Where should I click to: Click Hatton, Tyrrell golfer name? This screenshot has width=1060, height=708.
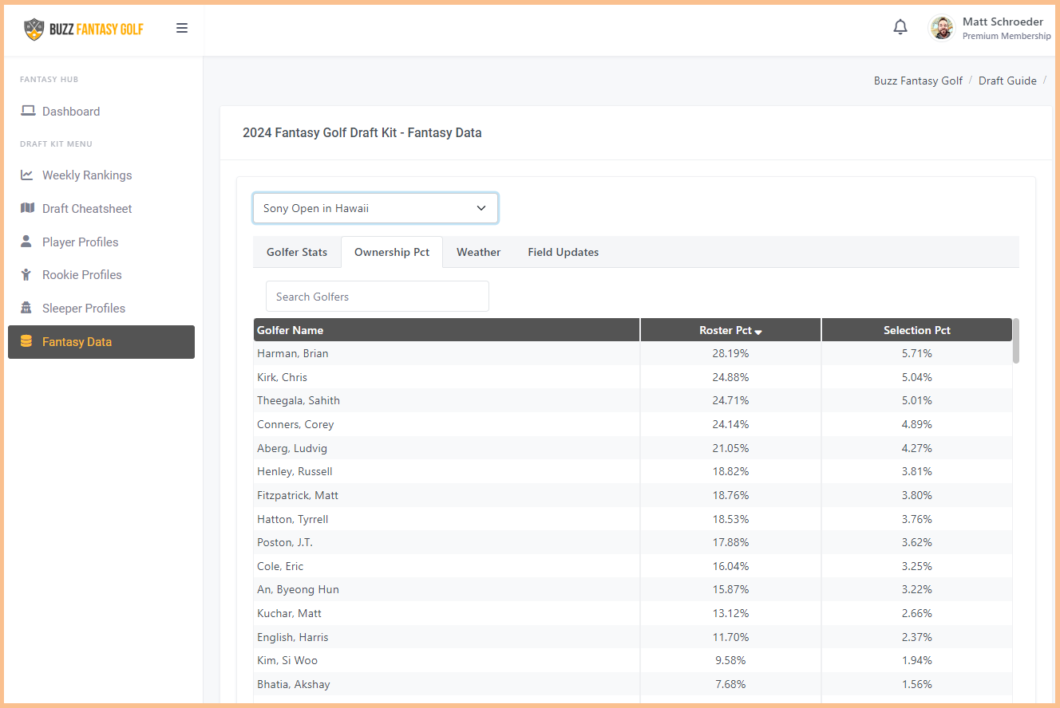293,519
